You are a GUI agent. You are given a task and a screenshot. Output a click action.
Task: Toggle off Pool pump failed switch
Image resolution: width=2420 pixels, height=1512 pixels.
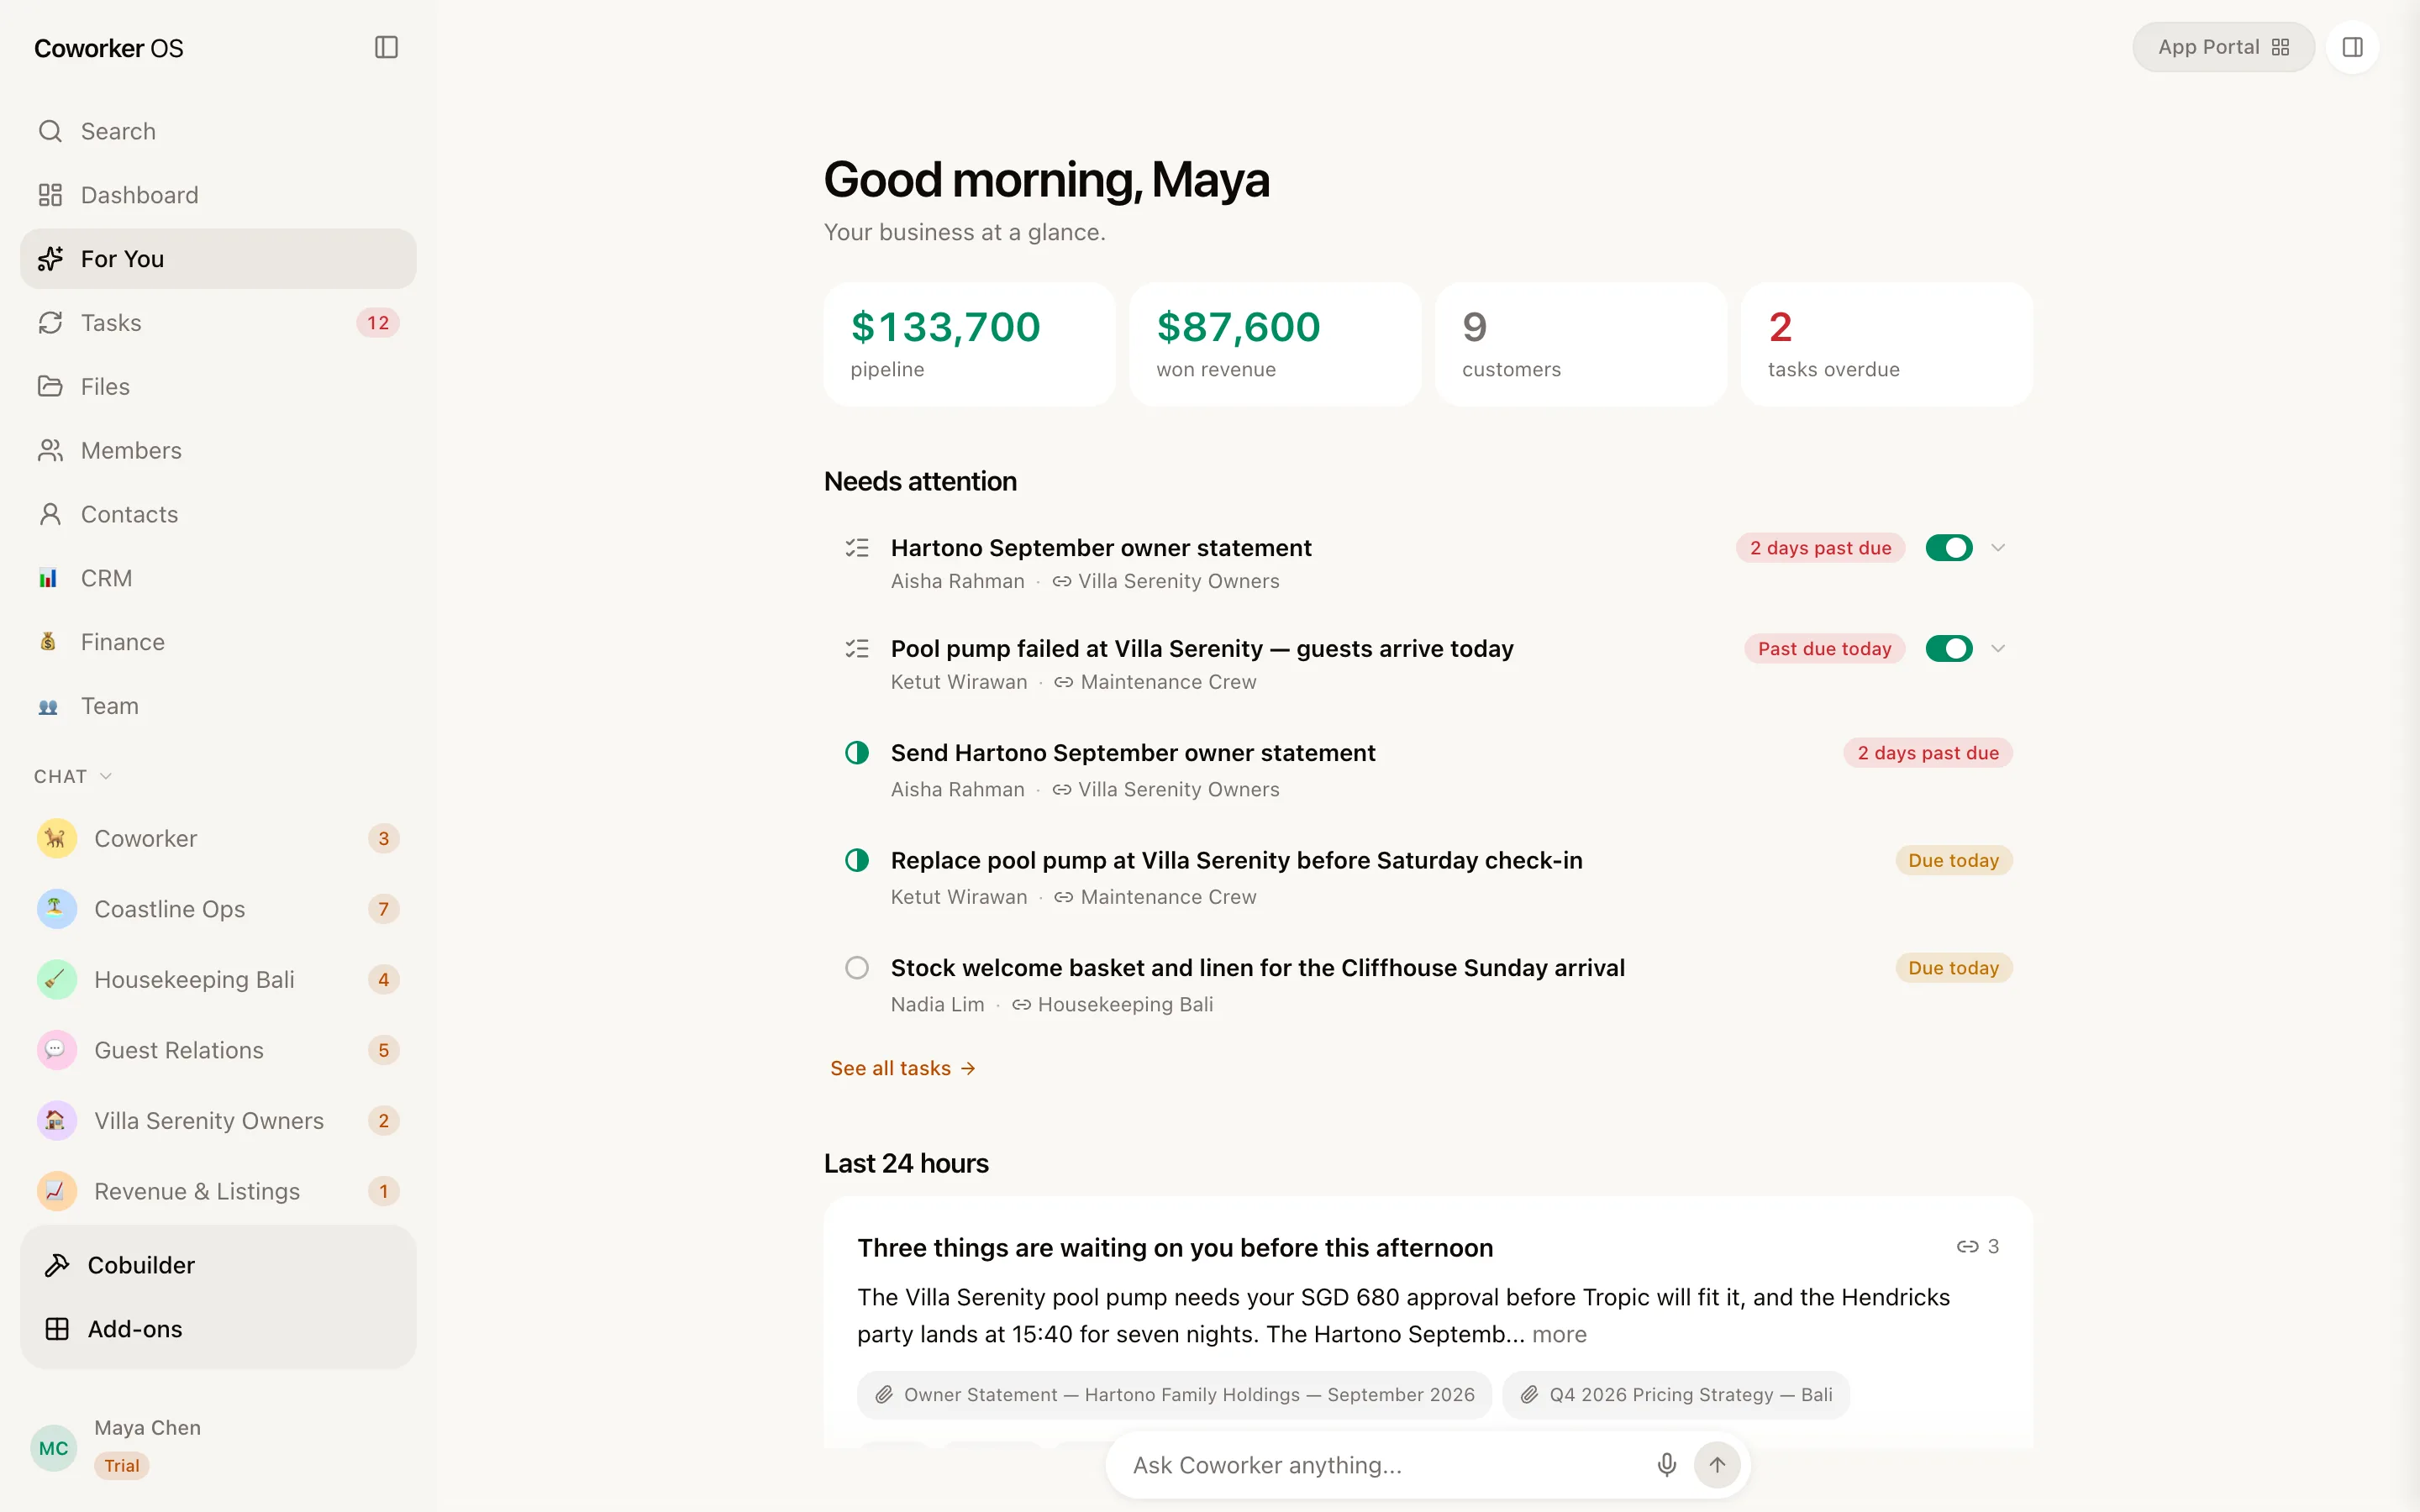click(x=1948, y=649)
